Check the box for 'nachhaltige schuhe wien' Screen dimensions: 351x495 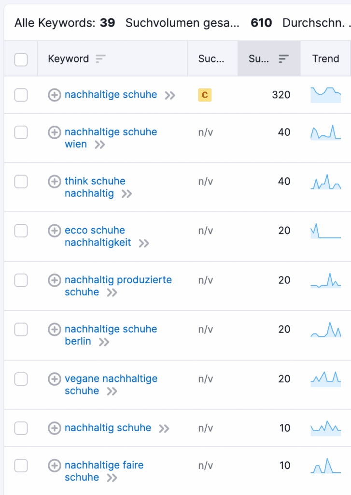[21, 132]
